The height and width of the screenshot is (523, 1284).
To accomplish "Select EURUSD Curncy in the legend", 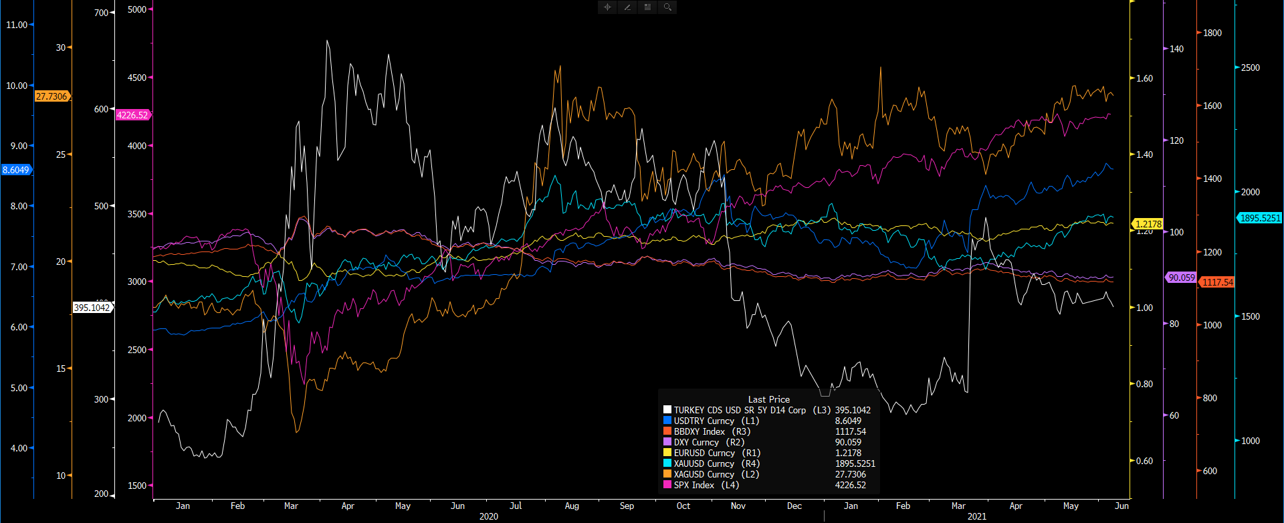I will 717,453.
